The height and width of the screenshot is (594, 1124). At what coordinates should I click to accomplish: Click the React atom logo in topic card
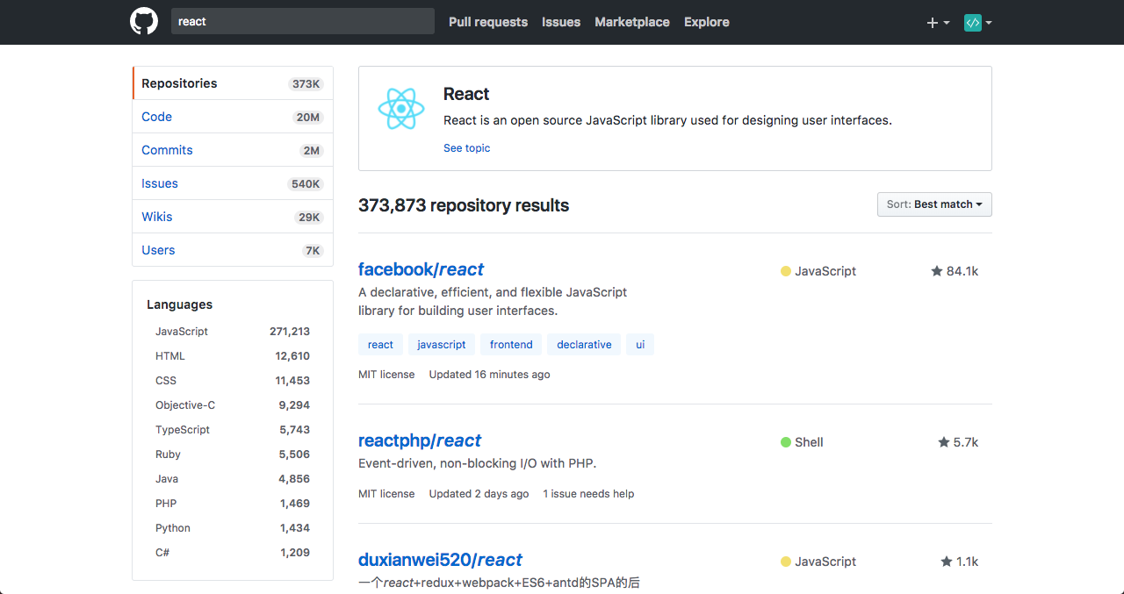401,109
